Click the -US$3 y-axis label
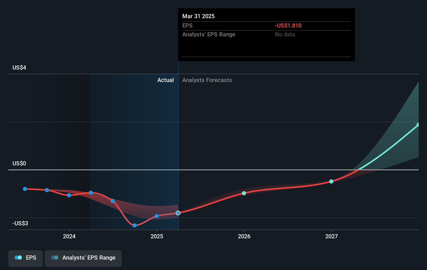 (20, 223)
